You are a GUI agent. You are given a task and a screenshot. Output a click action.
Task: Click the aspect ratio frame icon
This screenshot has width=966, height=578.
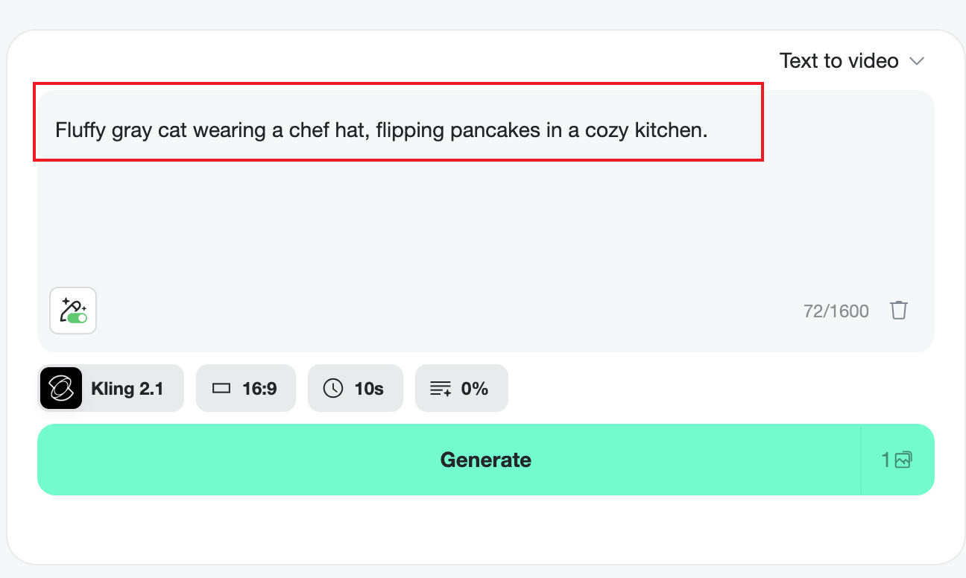(221, 387)
